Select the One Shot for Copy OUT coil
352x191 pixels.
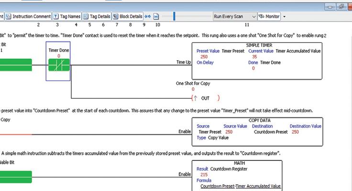205,98
